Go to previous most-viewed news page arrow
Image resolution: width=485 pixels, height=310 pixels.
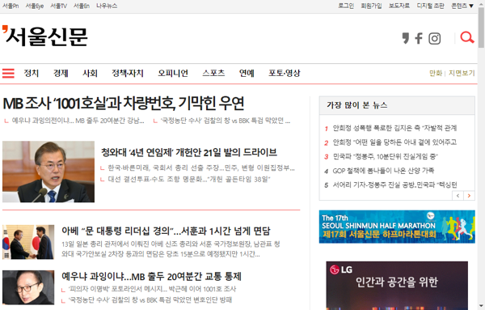pos(458,195)
